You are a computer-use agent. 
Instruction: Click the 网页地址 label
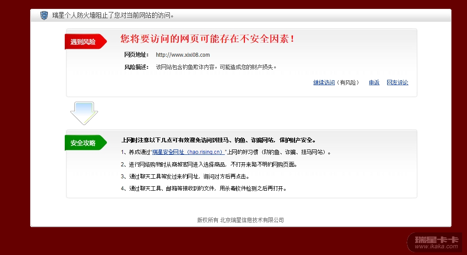pyautogui.click(x=136, y=55)
